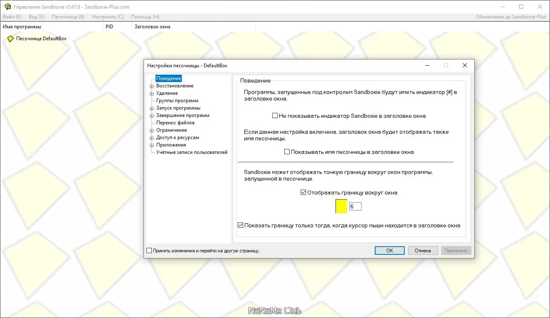550x318 pixels.
Task: Open the Песочница (B) menu
Action: 68,17
